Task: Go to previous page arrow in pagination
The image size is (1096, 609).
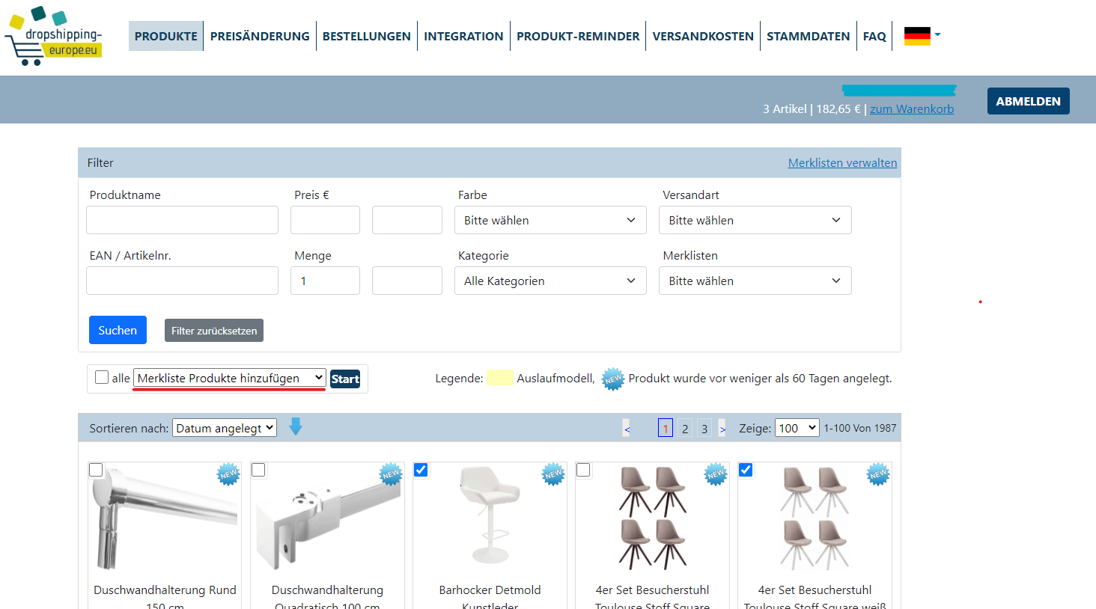Action: [x=627, y=429]
